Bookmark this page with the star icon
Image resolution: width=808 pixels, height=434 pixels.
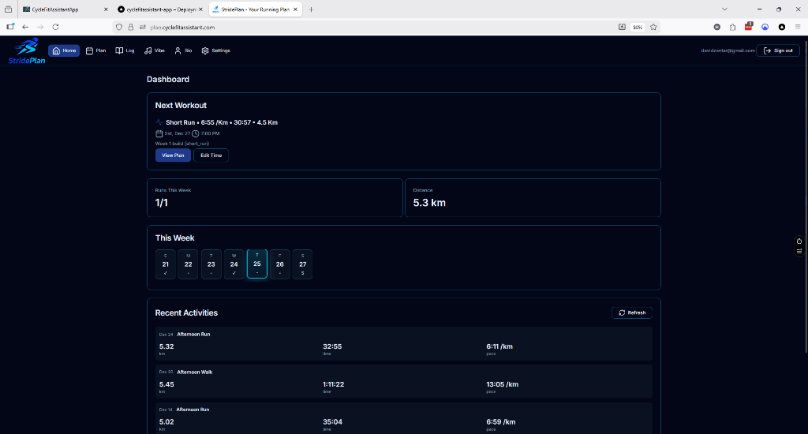pyautogui.click(x=653, y=27)
